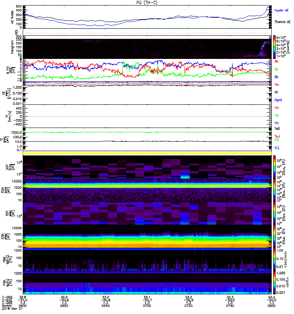Click the green Viy legend label
Screen dimensions: 294x314
pyautogui.click(x=276, y=115)
